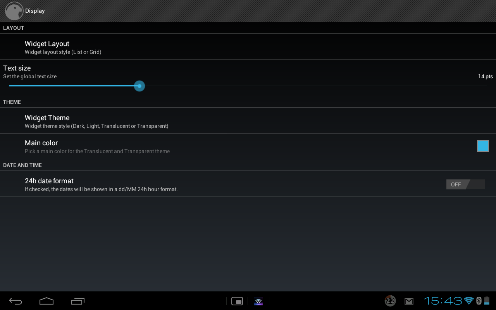Click the Wi-Fi signal status icon
496x310 pixels.
tap(469, 301)
